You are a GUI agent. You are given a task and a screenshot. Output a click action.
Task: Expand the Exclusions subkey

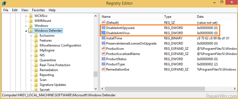pos(31,36)
